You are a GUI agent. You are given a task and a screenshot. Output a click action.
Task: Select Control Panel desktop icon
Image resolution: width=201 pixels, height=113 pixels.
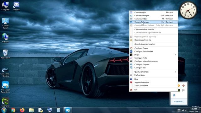5,23
